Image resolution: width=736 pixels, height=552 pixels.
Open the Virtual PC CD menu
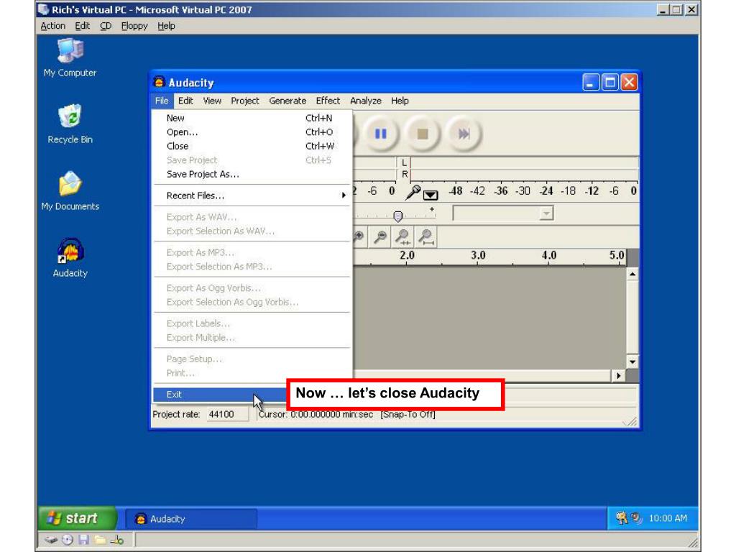pos(106,26)
